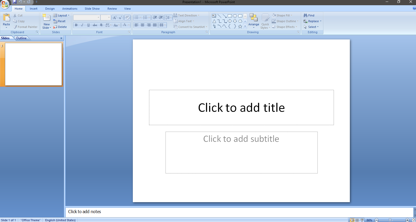Select the Text Box shape
The width and height of the screenshot is (416, 222).
point(214,16)
